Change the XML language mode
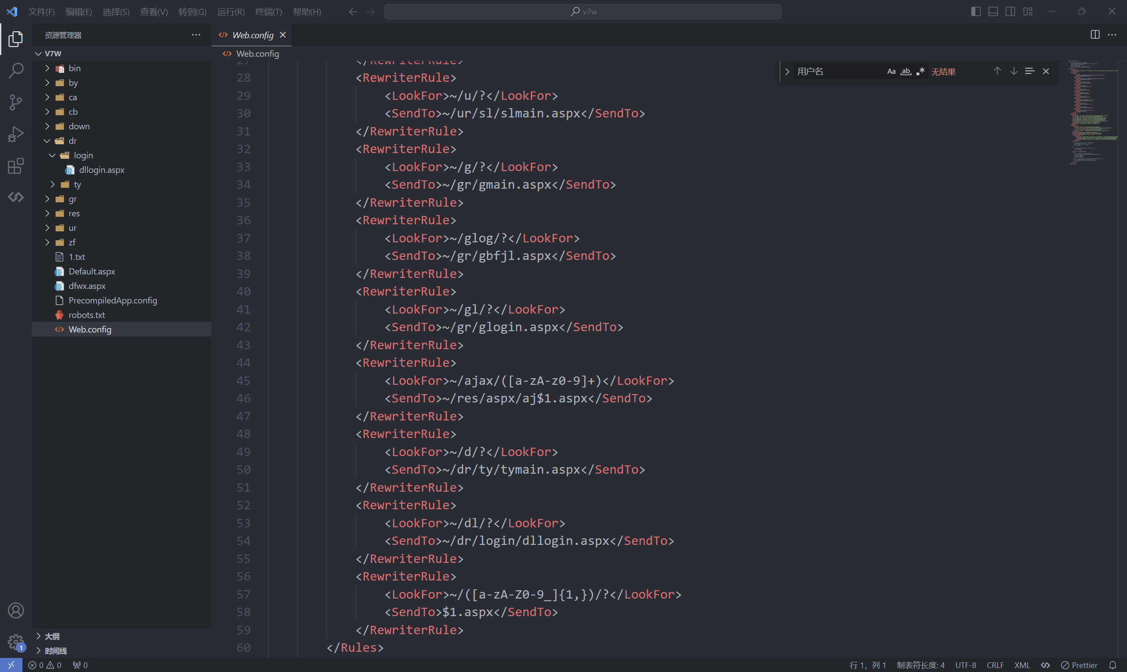Screen dimensions: 1127x672 [1022, 665]
